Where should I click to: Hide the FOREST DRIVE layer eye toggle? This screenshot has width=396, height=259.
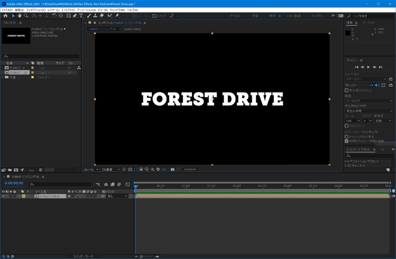pyautogui.click(x=4, y=196)
